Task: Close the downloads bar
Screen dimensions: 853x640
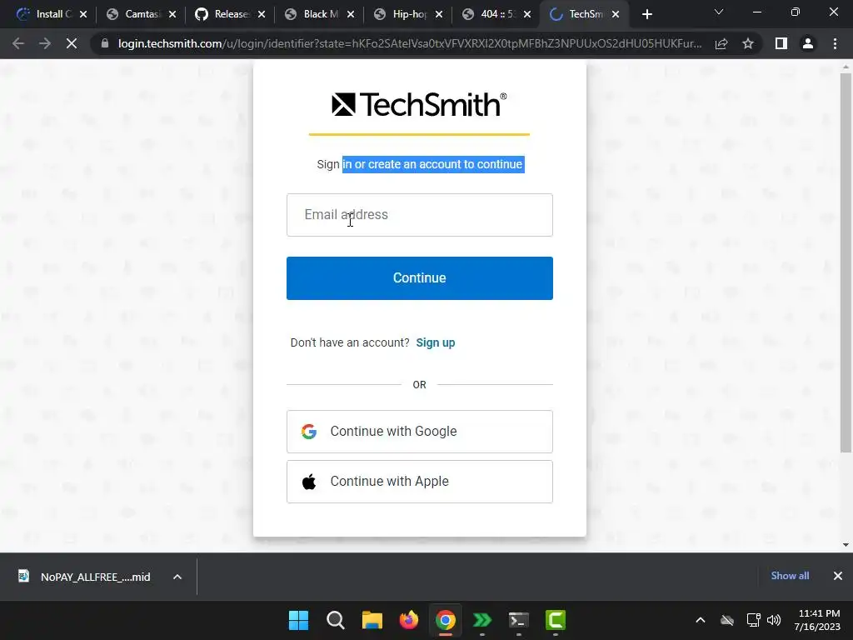Action: [838, 576]
